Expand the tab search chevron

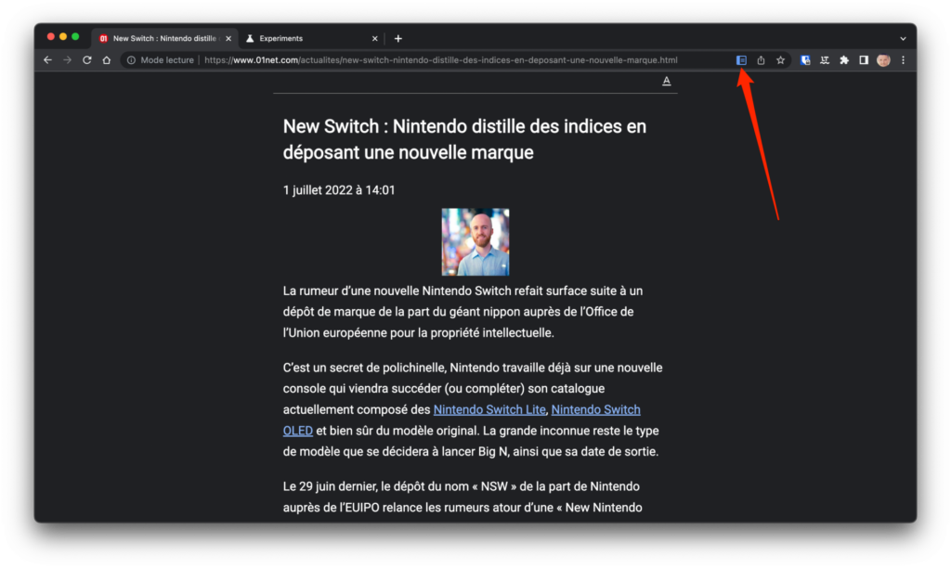(x=903, y=38)
